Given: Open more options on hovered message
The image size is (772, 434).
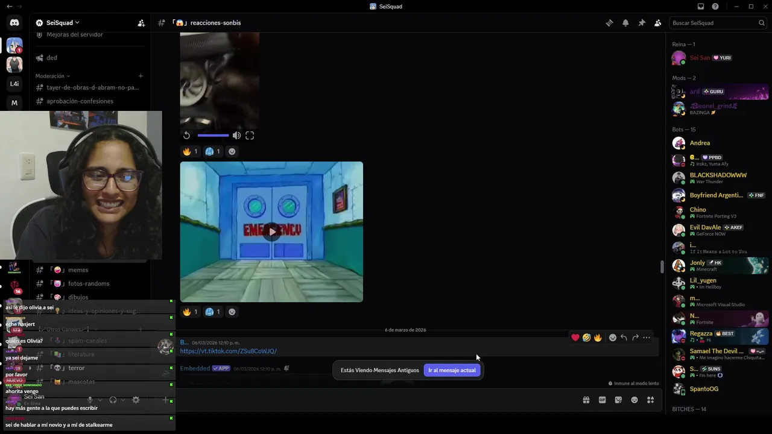Looking at the screenshot, I should [x=647, y=338].
